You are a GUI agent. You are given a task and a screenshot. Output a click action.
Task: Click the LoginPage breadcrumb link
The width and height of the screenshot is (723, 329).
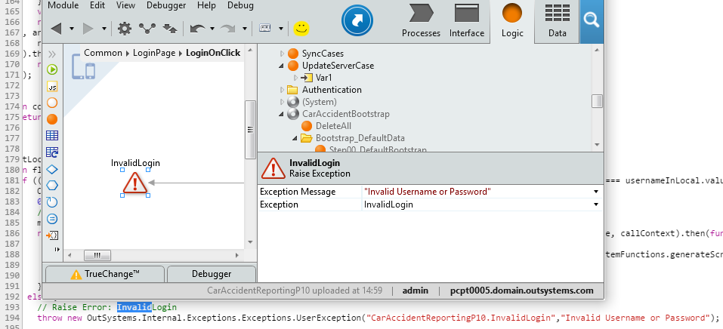coord(154,53)
